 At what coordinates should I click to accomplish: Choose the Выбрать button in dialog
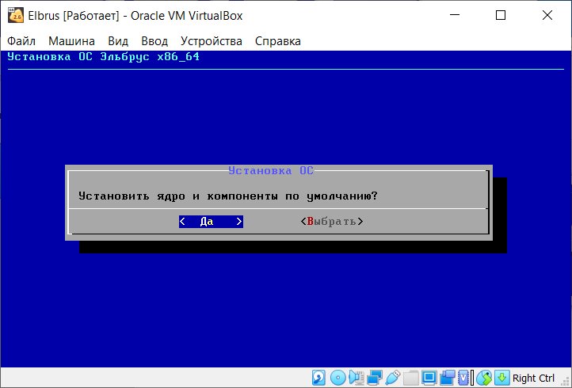(332, 222)
